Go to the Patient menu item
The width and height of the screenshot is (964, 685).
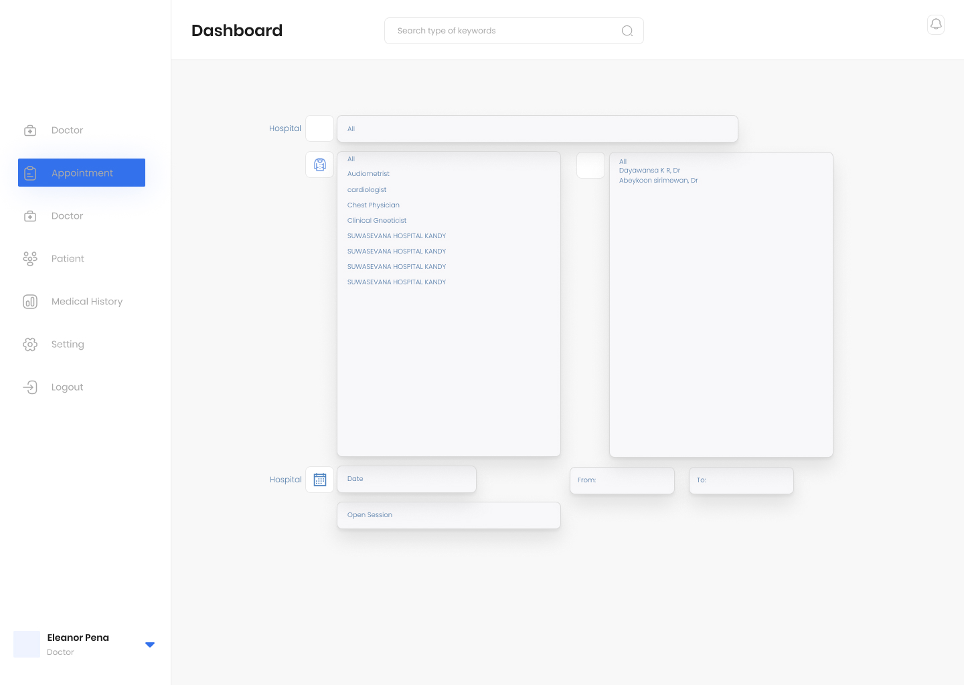coord(68,259)
